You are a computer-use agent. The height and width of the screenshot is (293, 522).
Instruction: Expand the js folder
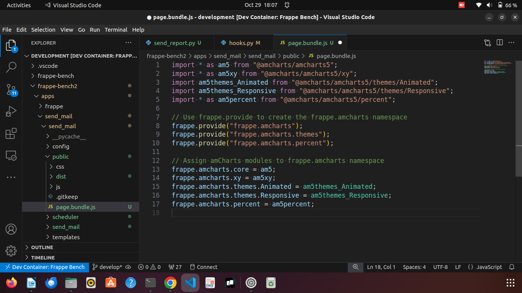click(x=81, y=187)
